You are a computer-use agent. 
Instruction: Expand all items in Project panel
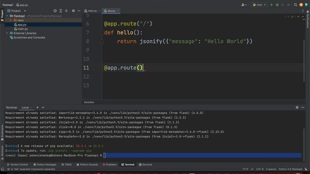coord(61,11)
